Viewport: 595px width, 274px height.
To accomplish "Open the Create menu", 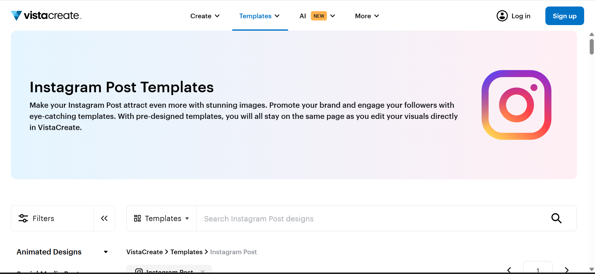I will tap(205, 16).
